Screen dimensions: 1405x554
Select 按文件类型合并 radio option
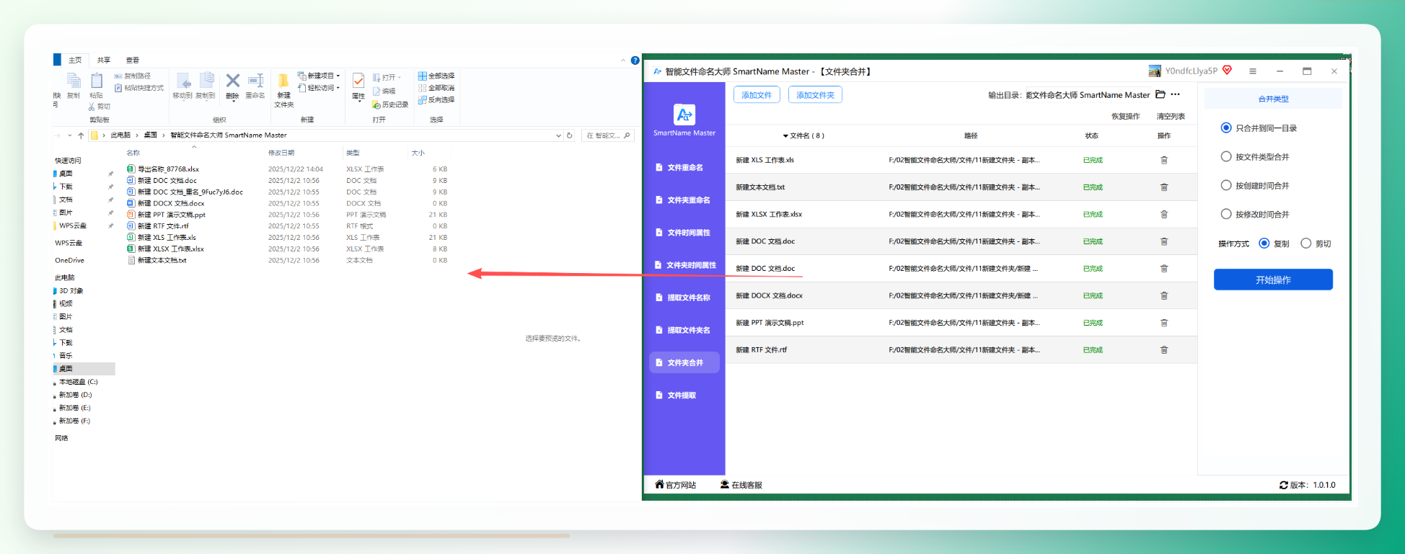pyautogui.click(x=1225, y=156)
